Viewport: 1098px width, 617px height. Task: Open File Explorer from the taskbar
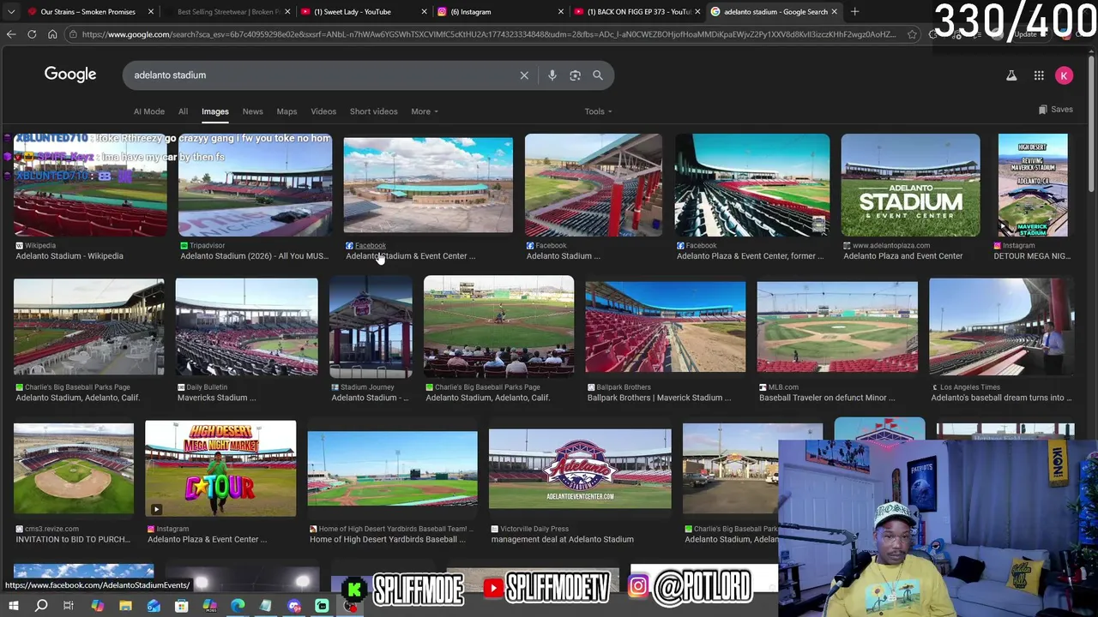click(x=125, y=607)
